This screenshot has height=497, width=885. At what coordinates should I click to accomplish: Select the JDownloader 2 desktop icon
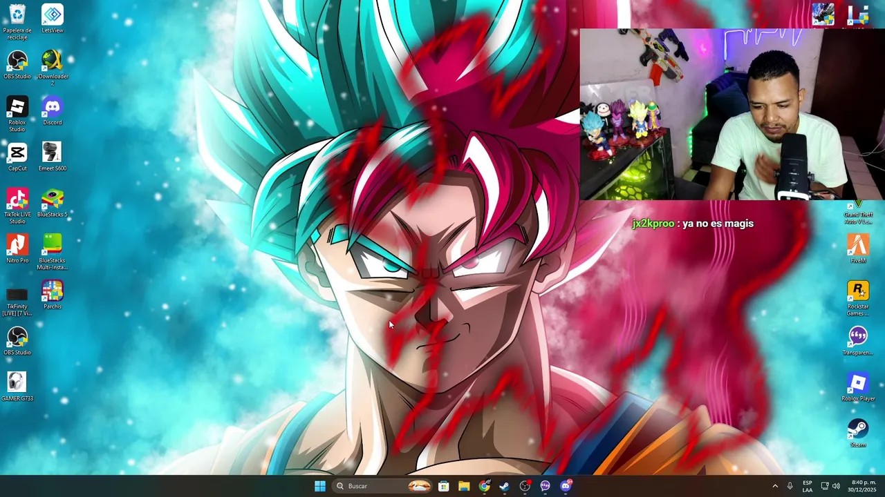tap(53, 67)
